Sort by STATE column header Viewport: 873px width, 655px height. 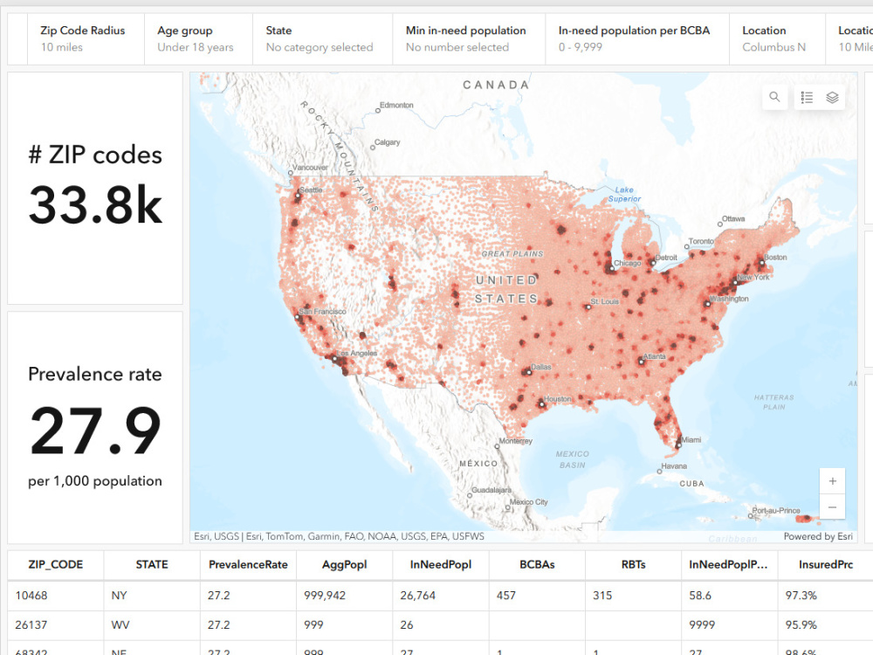point(152,565)
